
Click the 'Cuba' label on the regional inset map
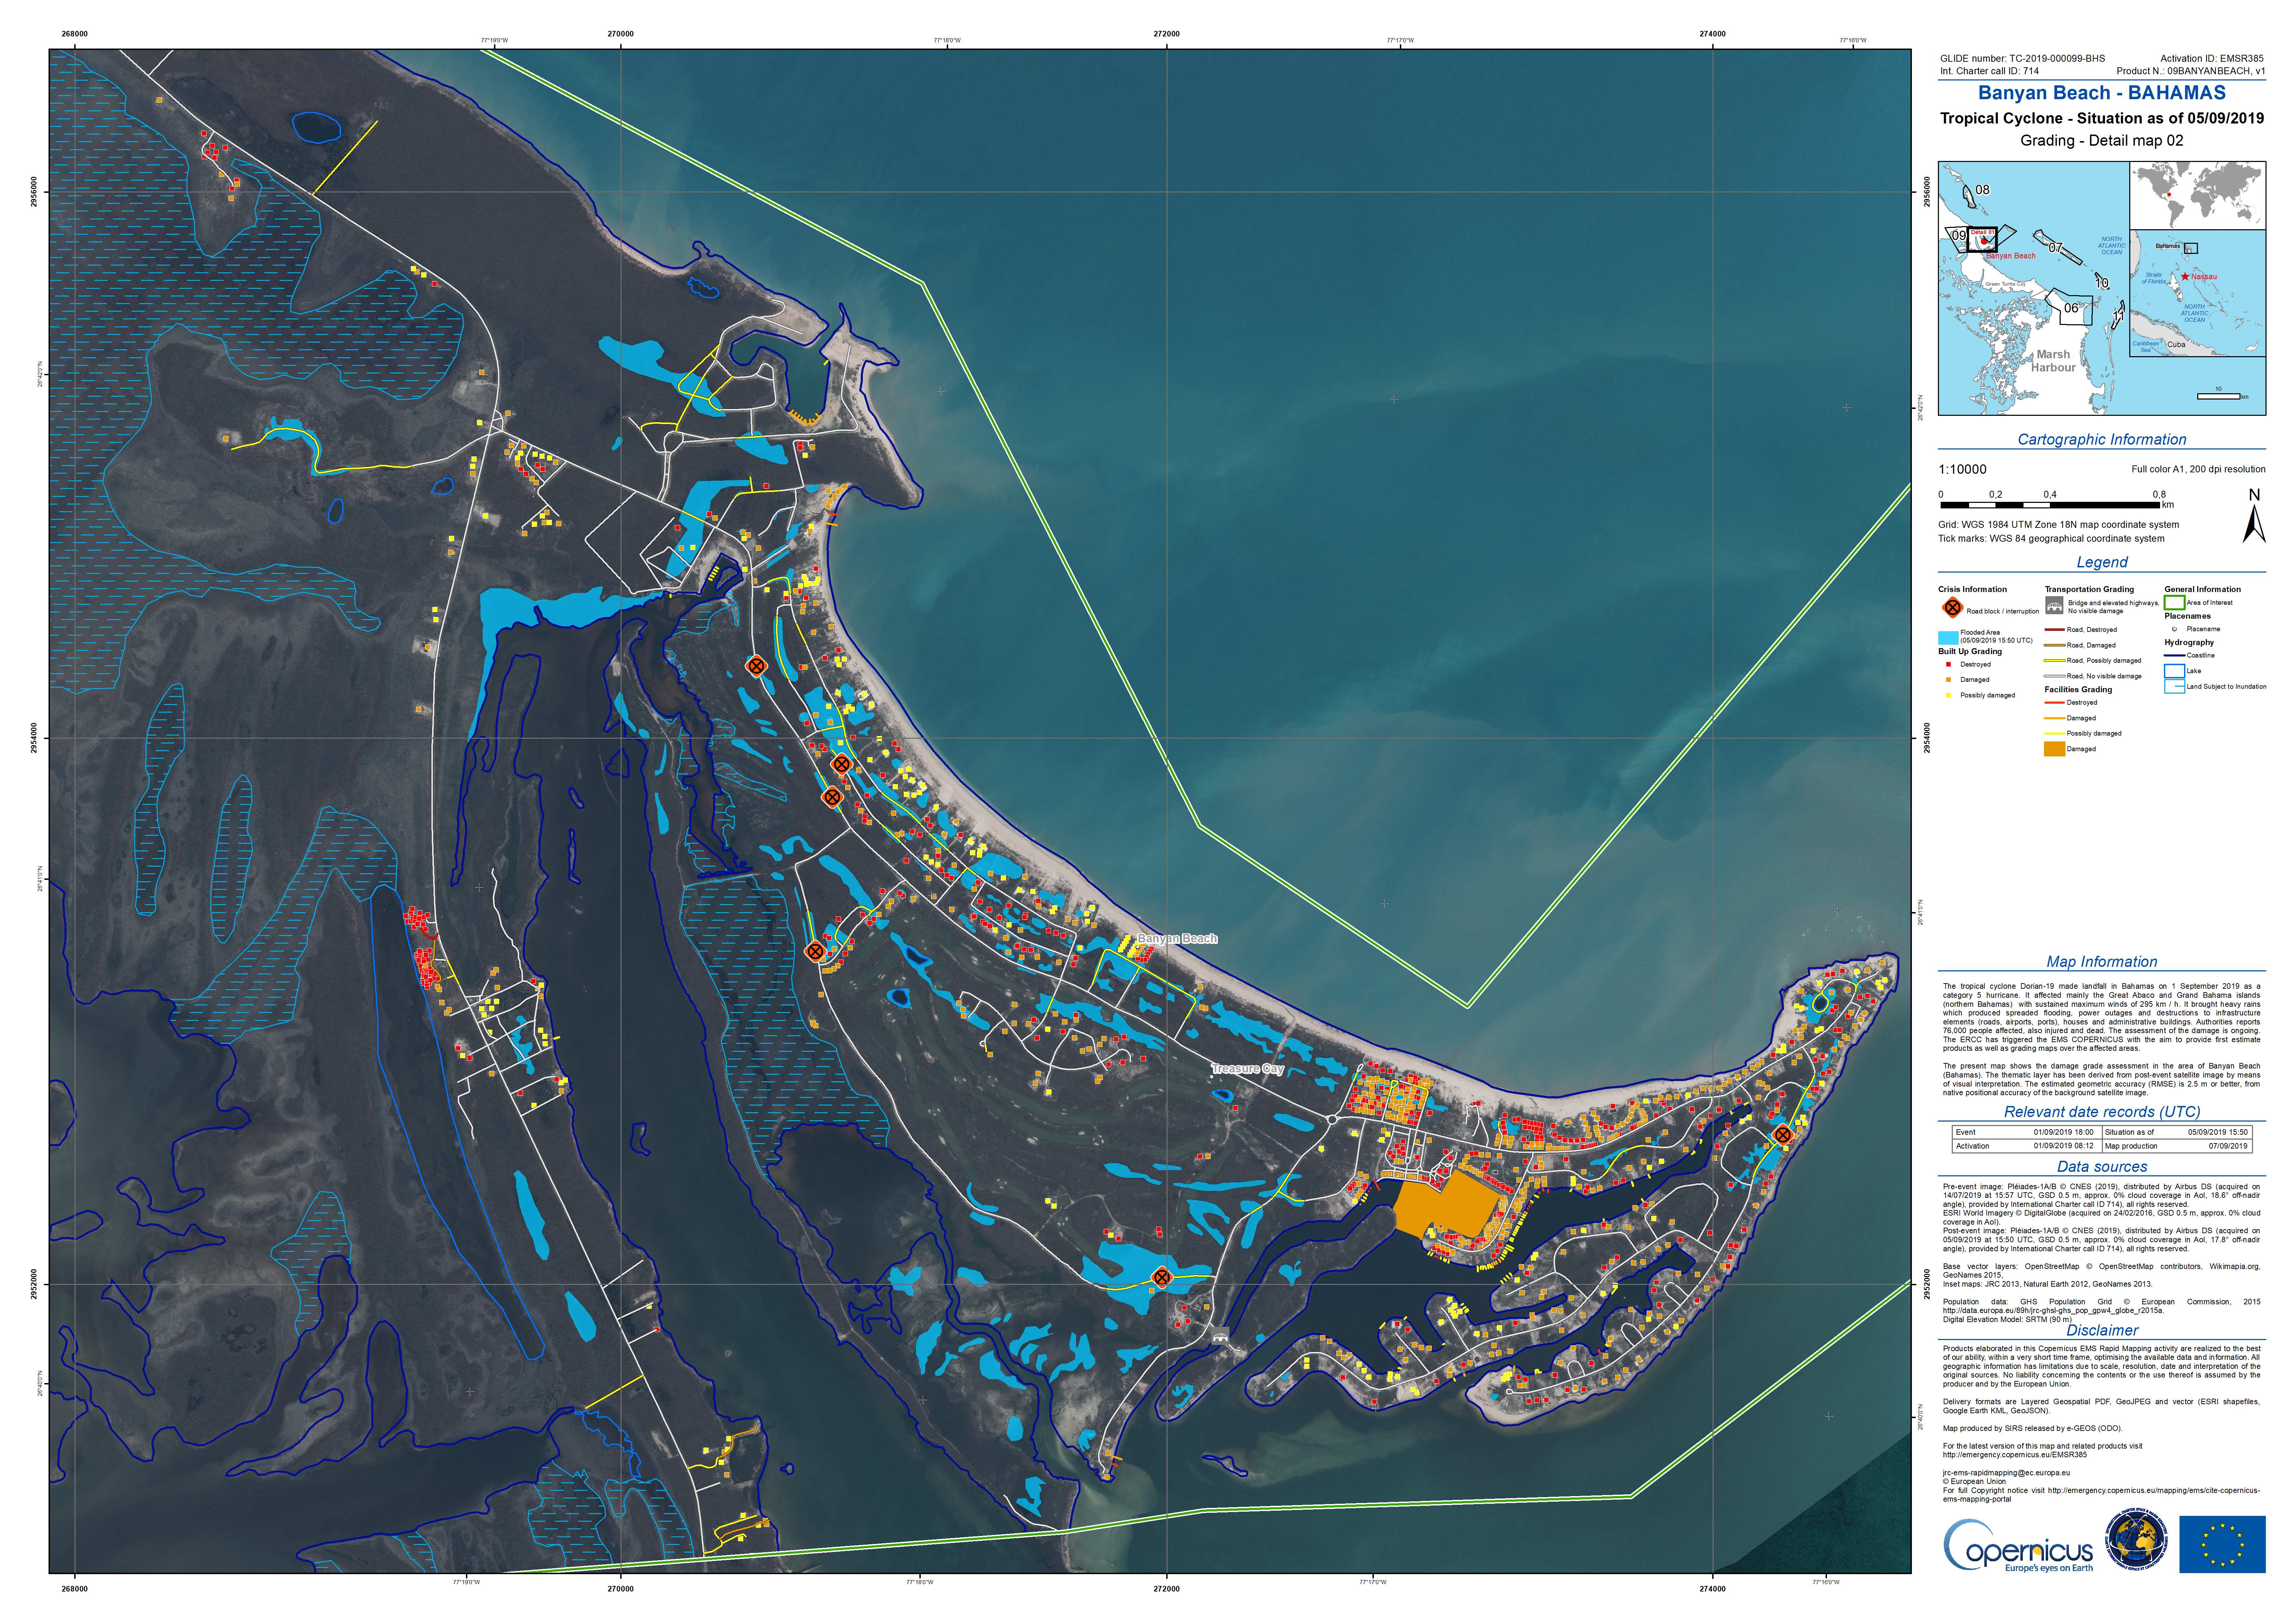2176,344
